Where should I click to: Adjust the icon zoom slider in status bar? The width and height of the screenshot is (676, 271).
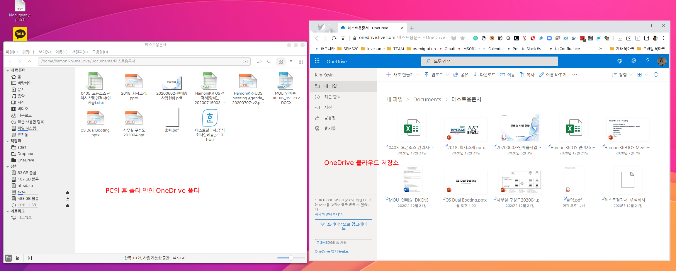pyautogui.click(x=291, y=258)
